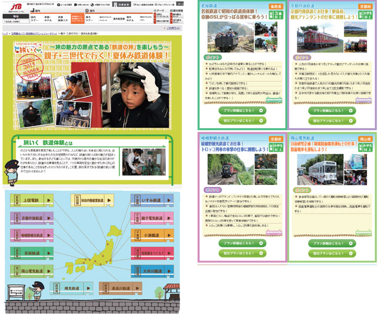The width and height of the screenshot is (380, 315).
Task: Click the 上信電鉄 ticket arrow on map
Action: [49, 201]
